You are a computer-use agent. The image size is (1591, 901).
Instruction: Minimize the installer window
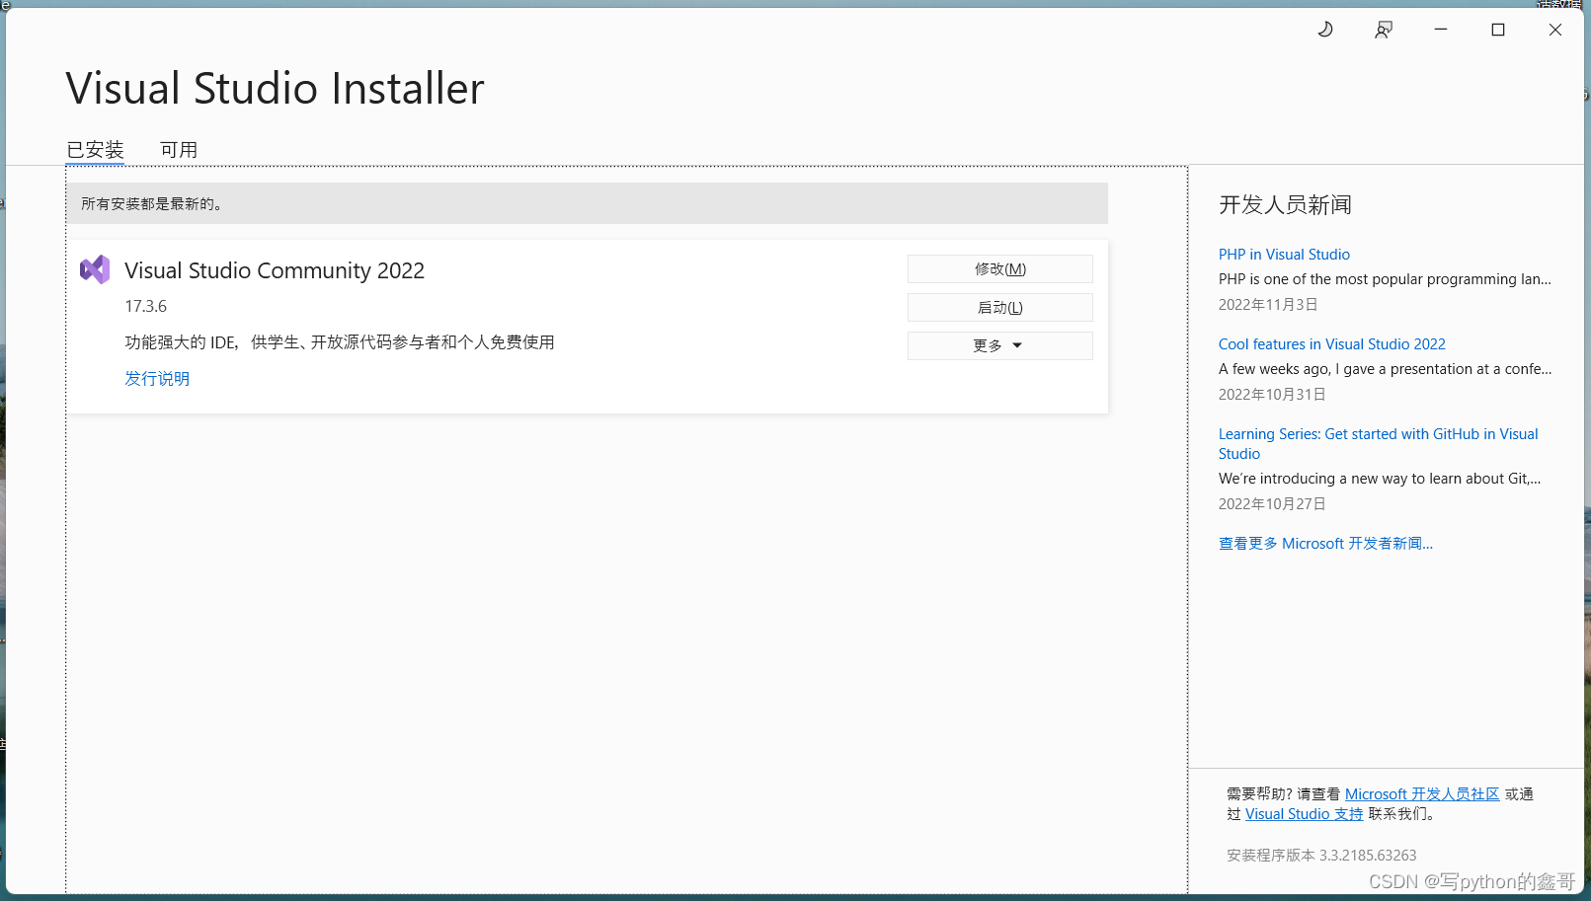(1440, 30)
